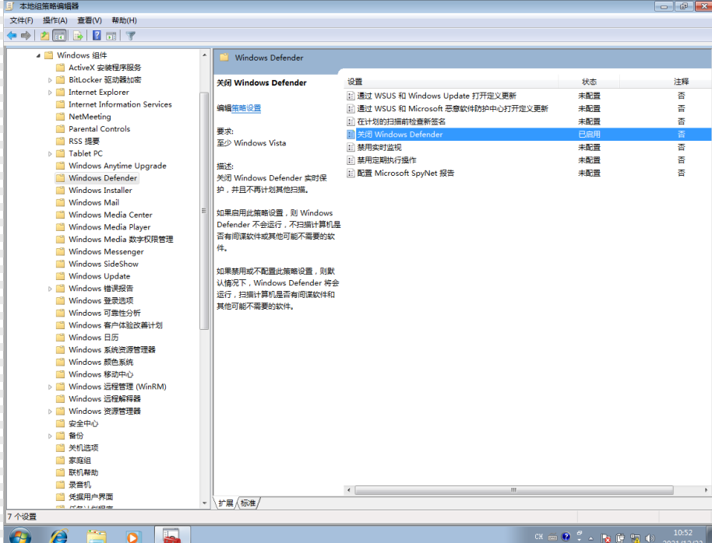The width and height of the screenshot is (712, 543).
Task: Open Help via blue question mark icon
Action: 97,35
